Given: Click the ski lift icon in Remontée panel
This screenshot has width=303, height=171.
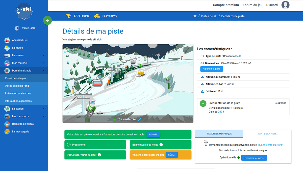Looking at the screenshot, I should 206,143.
